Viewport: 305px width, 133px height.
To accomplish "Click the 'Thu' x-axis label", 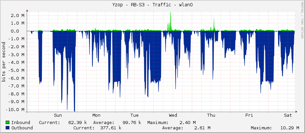I will tap(211, 115).
